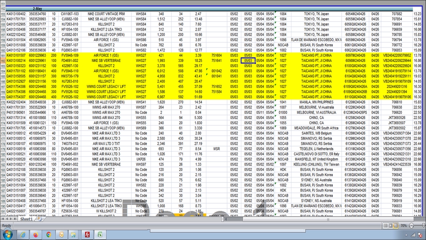Viewport: 426px width, 240px height.
Task: Select cell WHS41 in row 170
Action: 141,102
